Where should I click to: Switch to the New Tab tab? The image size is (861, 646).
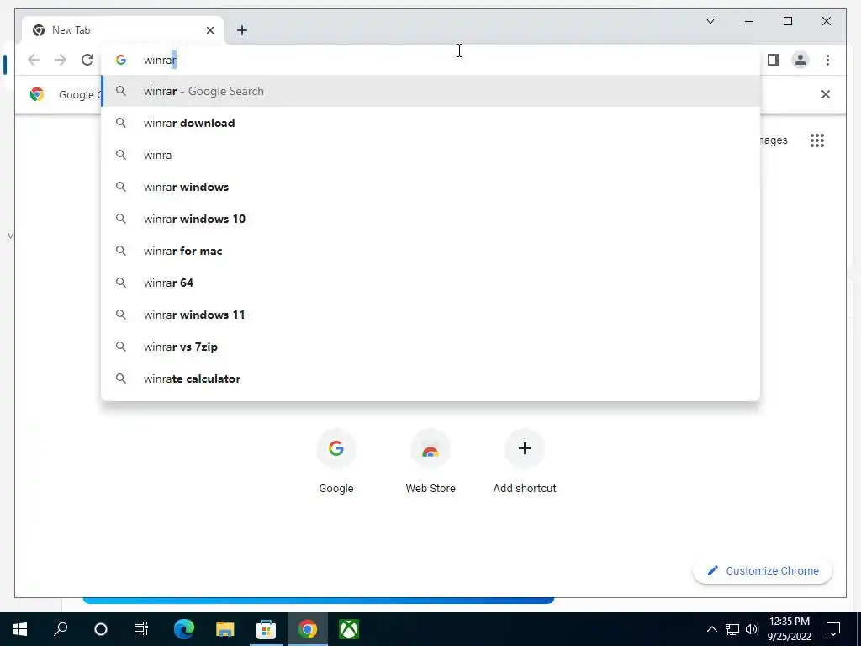(x=123, y=30)
